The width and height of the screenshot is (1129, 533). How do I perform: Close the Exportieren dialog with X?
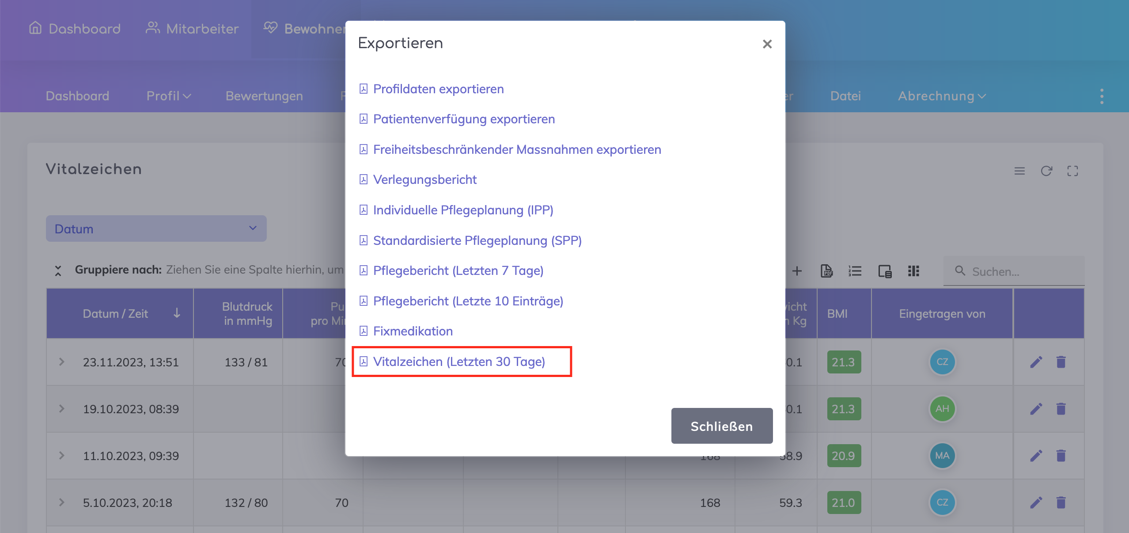coord(767,44)
